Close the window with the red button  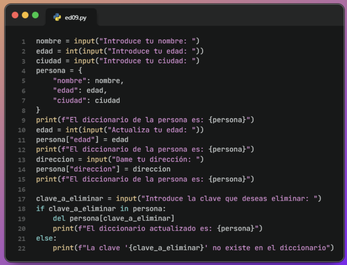[x=15, y=15]
